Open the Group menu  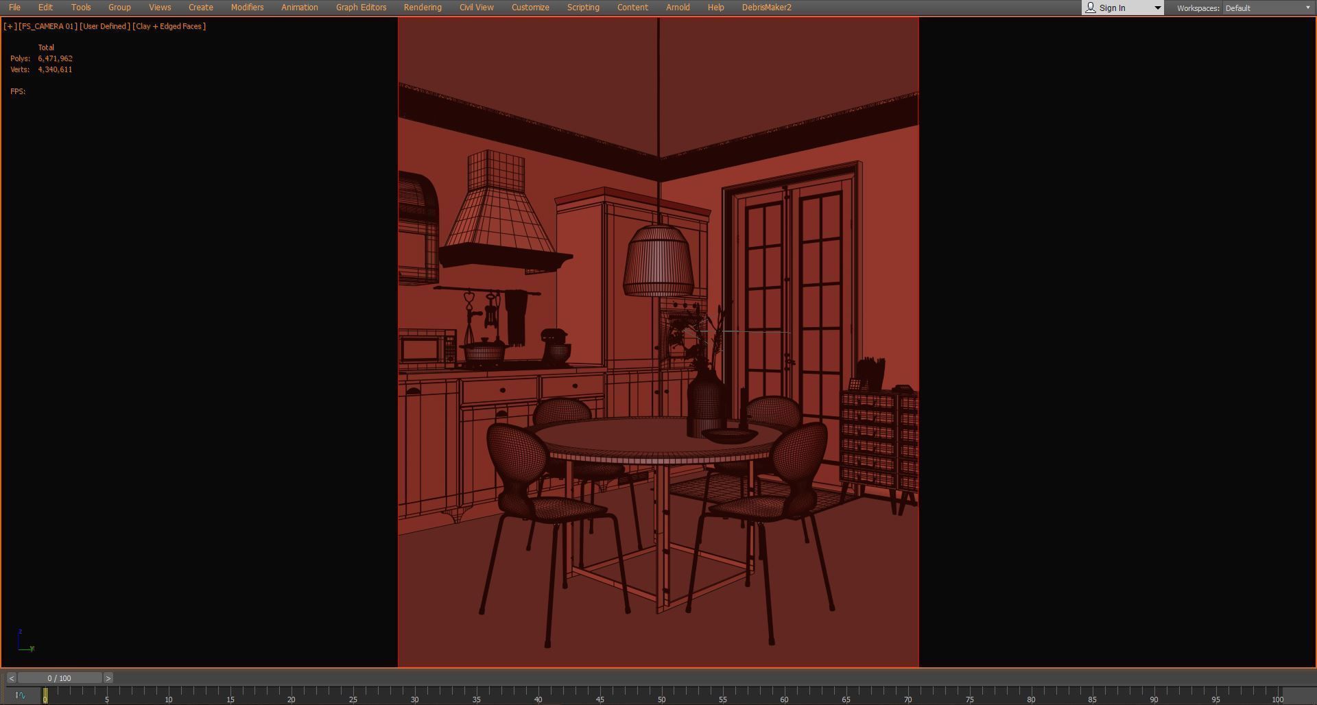tap(119, 7)
